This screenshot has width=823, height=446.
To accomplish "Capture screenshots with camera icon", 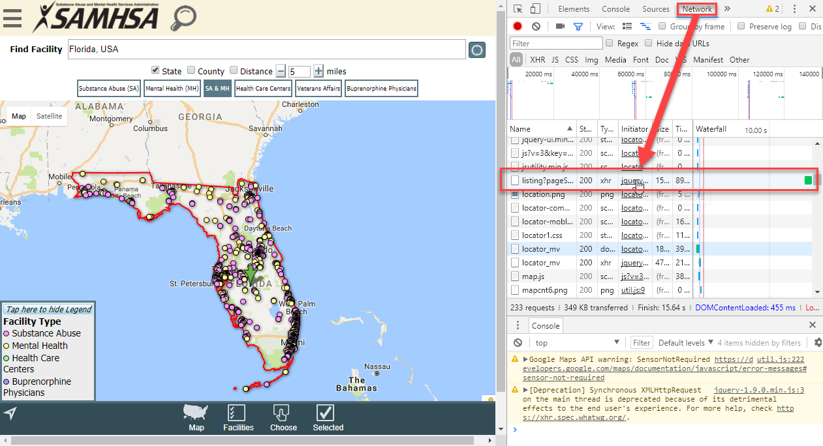I will click(560, 26).
